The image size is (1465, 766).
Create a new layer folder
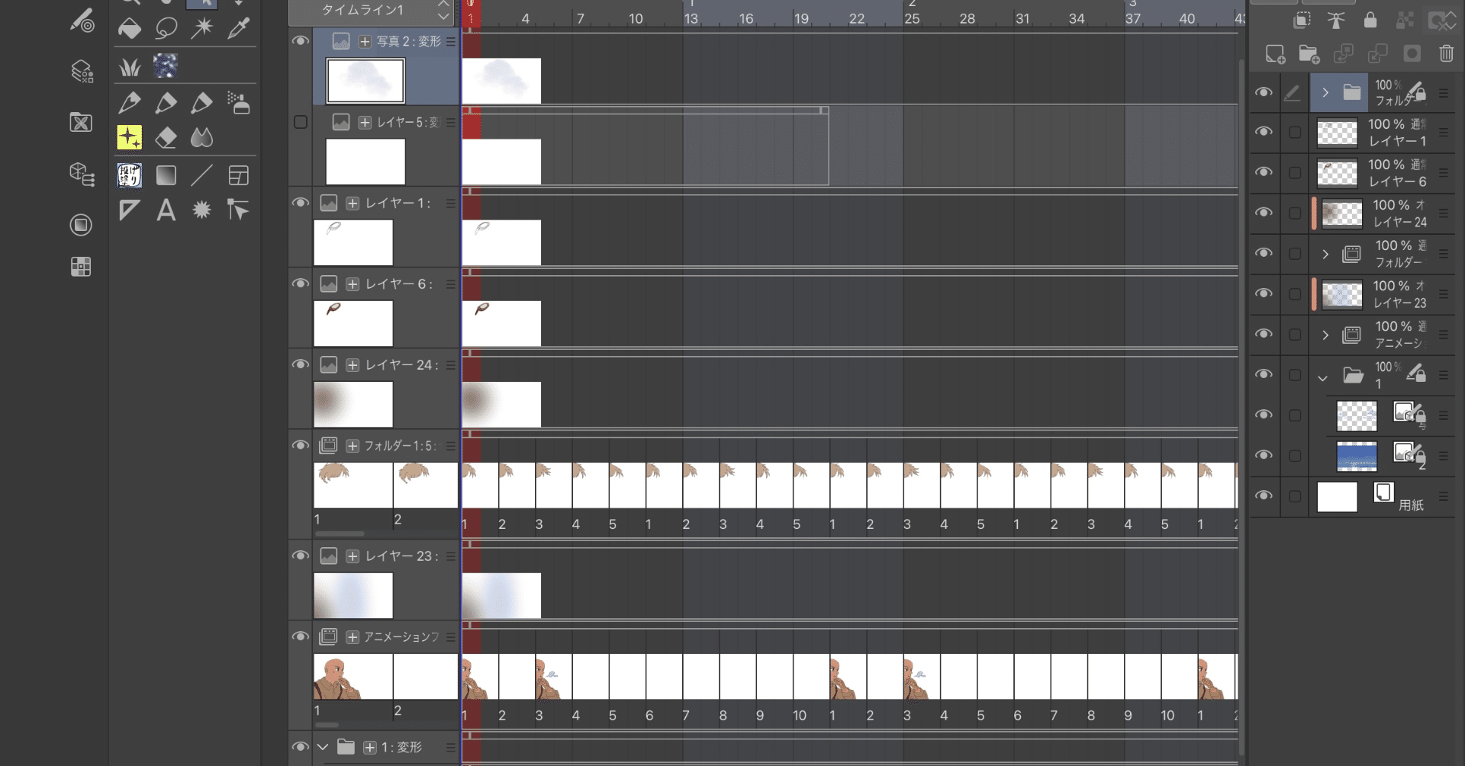[x=1309, y=54]
